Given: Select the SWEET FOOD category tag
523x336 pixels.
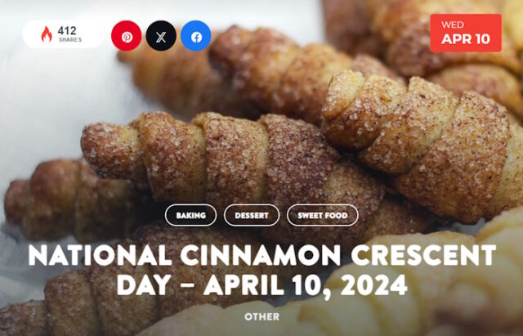Looking at the screenshot, I should pos(323,215).
